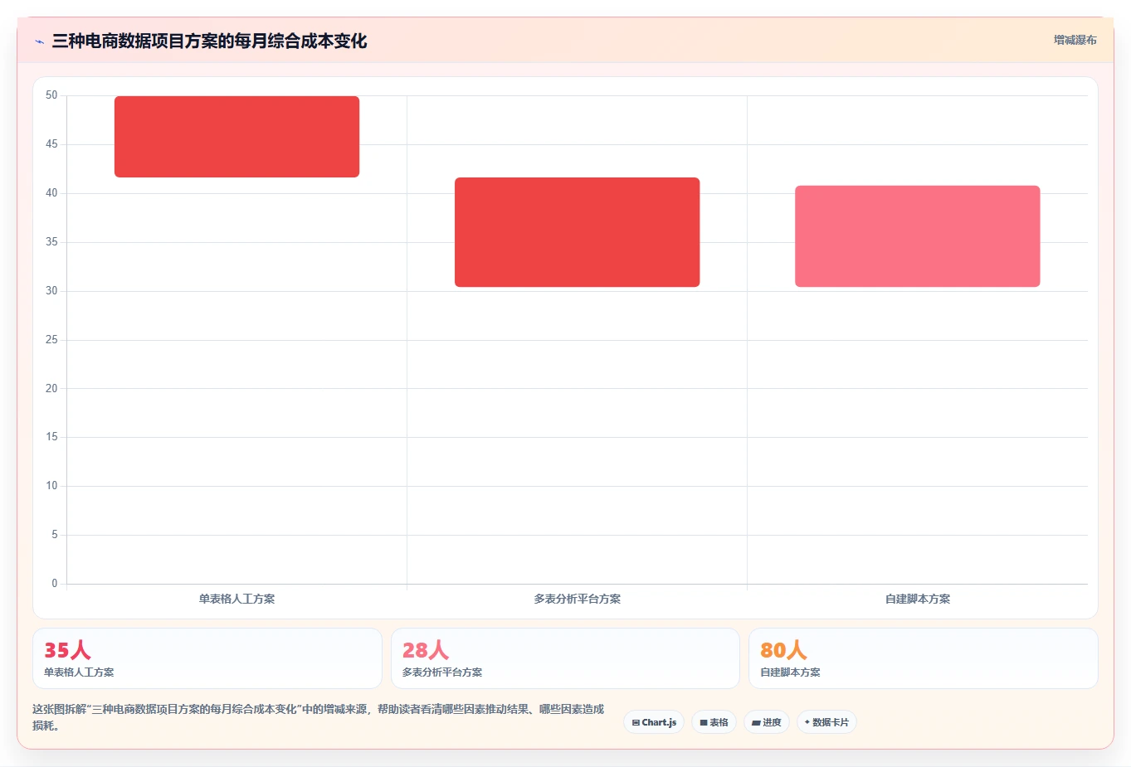Click the red bar for 多表分析平台方案

(x=577, y=232)
